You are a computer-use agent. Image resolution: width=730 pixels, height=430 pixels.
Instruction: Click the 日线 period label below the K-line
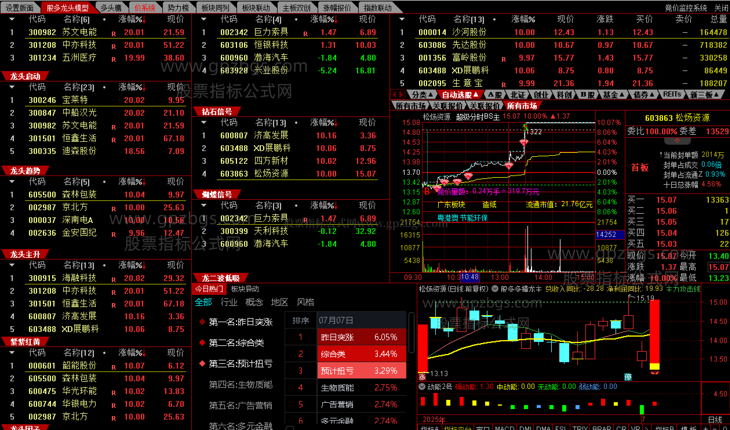(715, 420)
